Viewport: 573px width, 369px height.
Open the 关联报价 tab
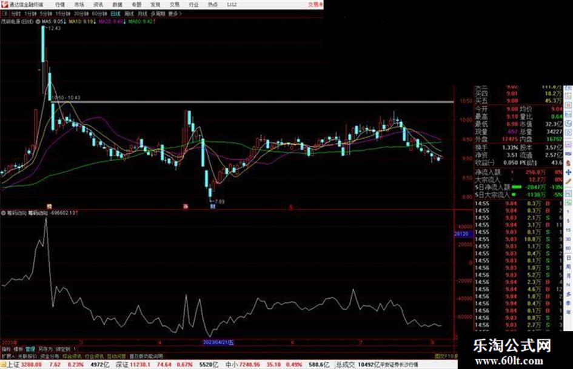pos(27,356)
